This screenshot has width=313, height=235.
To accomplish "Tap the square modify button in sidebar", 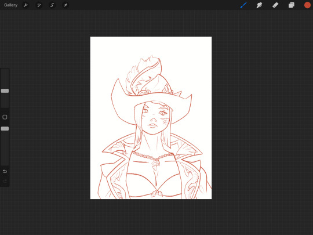I will tap(5, 117).
